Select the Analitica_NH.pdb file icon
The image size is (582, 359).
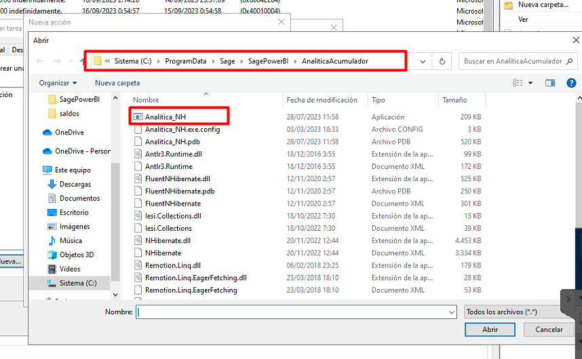(138, 141)
